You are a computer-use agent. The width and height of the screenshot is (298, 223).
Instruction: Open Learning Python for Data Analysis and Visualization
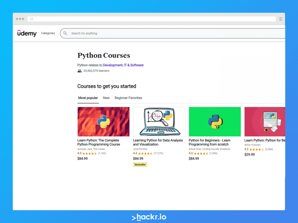[x=158, y=142]
